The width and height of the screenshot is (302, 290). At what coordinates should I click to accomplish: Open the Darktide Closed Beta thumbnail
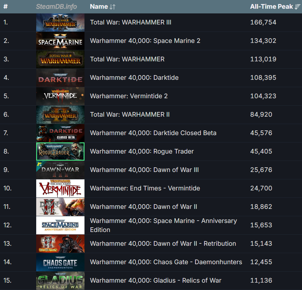point(60,133)
